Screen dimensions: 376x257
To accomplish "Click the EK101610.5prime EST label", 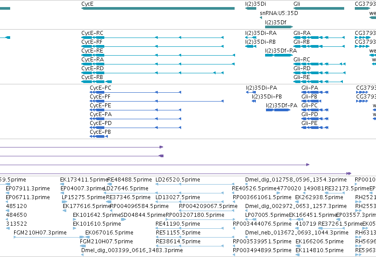I will [97, 224].
